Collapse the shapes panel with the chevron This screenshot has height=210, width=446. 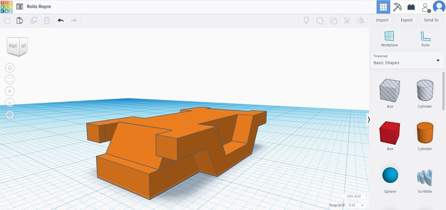[369, 120]
